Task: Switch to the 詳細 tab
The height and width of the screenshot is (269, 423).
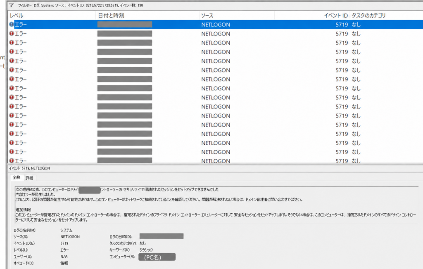Action: tap(29, 178)
